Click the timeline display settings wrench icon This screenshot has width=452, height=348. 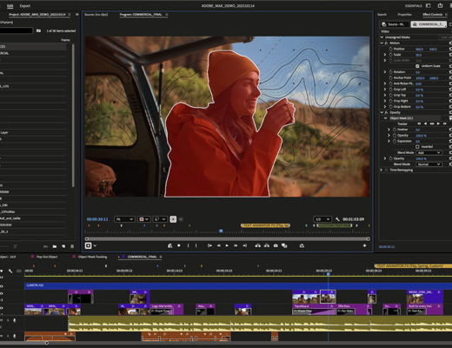click(10, 271)
